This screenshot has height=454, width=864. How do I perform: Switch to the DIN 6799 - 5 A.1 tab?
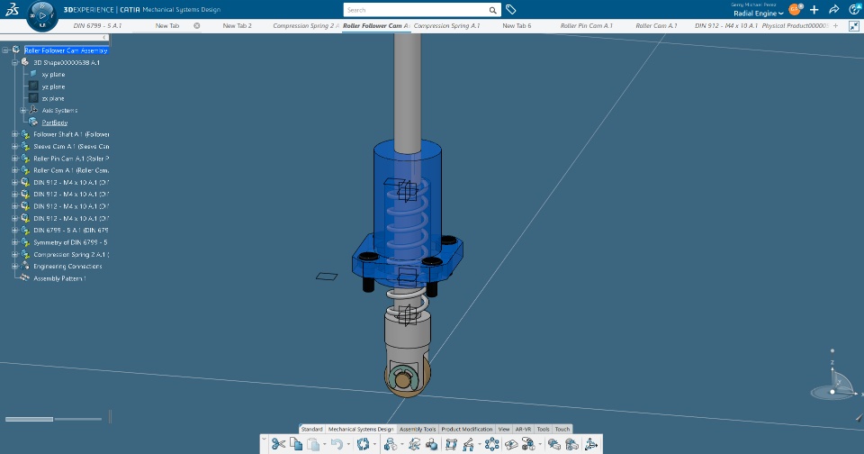[x=97, y=25]
